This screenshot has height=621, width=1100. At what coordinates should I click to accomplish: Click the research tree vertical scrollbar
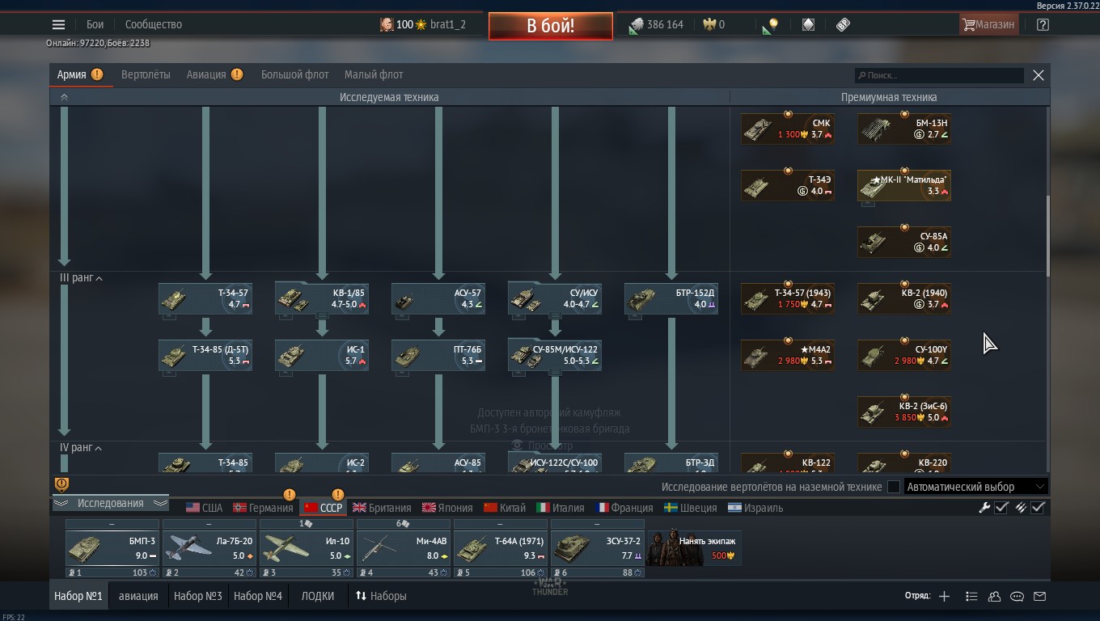click(1047, 234)
